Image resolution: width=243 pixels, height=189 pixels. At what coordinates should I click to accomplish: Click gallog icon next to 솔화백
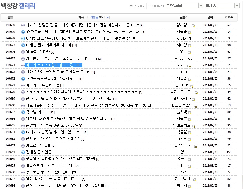pyautogui.click(x=190, y=113)
